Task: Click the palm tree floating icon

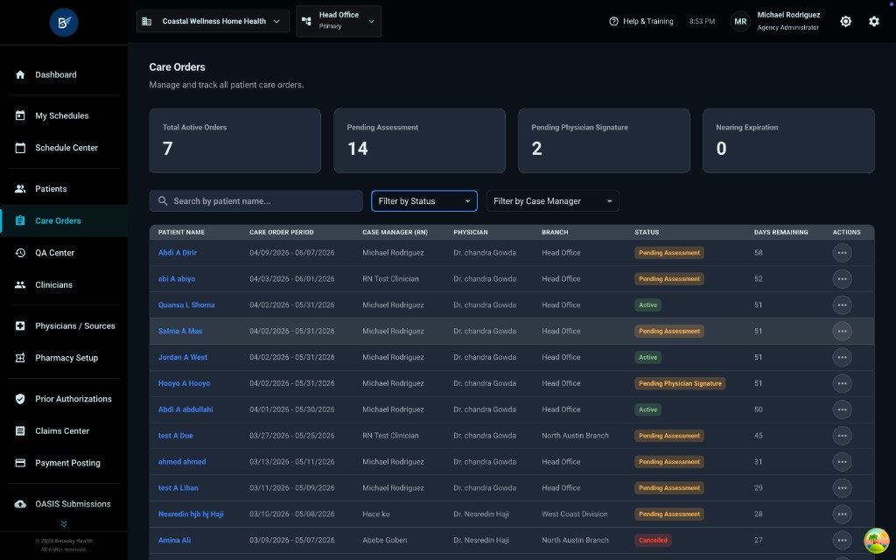Action: [x=876, y=541]
